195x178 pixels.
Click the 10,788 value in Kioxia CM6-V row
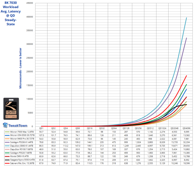[187, 156]
